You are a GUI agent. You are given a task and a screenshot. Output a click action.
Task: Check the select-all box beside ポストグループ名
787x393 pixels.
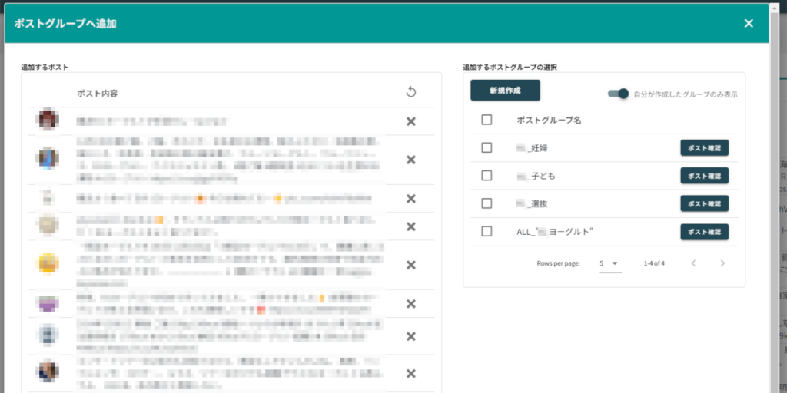(486, 120)
